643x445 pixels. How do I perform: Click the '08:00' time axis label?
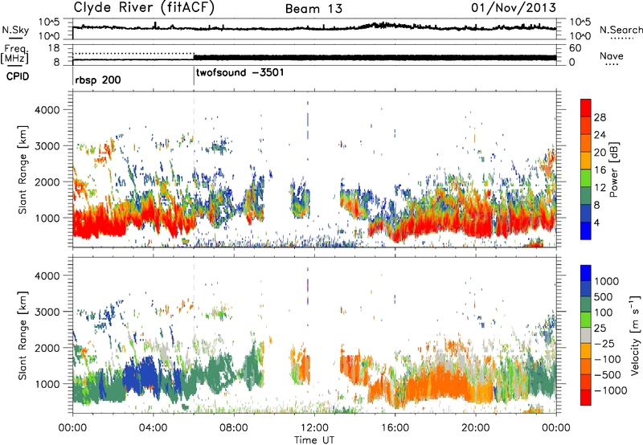coord(234,428)
